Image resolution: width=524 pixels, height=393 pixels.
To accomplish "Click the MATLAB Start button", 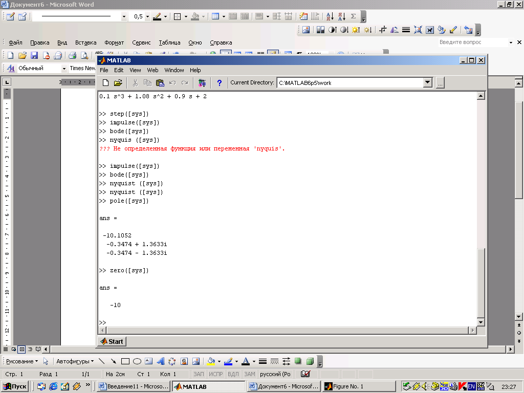I will pyautogui.click(x=112, y=341).
